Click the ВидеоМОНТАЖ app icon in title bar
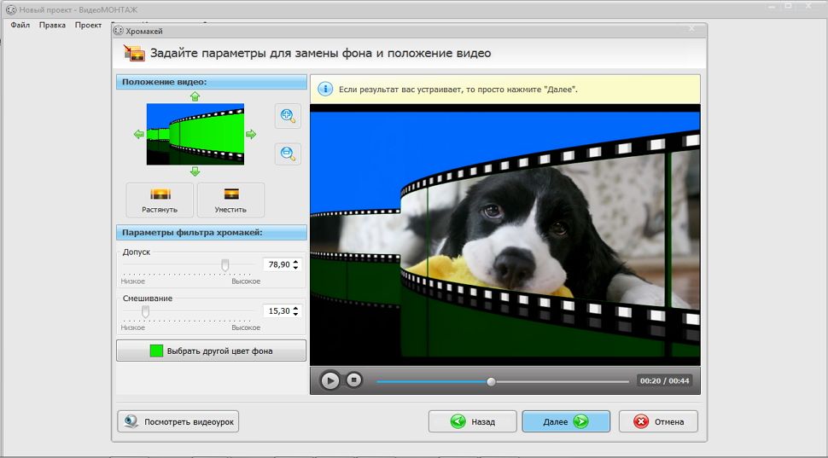Viewport: 828px width, 458px height. (x=11, y=9)
